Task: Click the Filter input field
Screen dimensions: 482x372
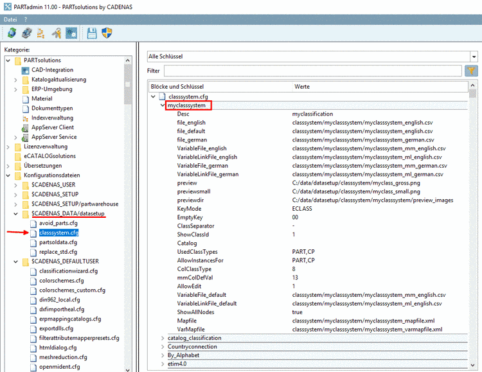Action: (312, 71)
